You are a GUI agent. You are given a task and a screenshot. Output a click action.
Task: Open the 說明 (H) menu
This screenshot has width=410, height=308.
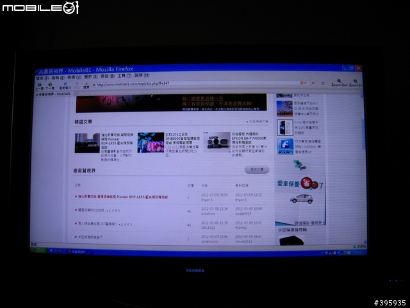(142, 75)
